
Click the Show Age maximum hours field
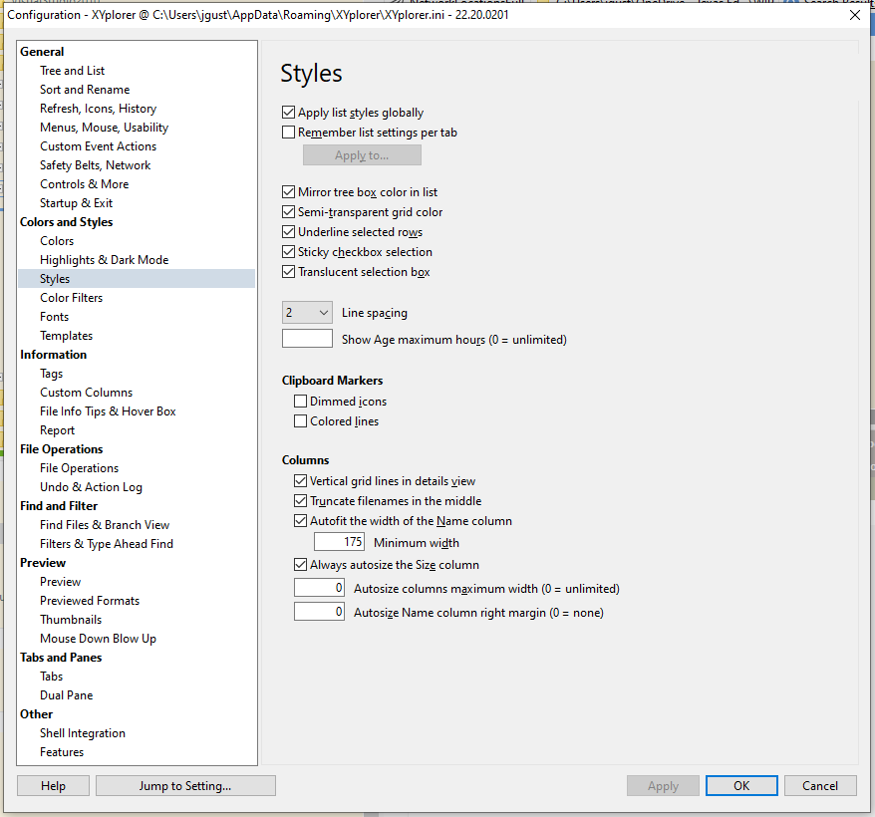click(x=307, y=338)
